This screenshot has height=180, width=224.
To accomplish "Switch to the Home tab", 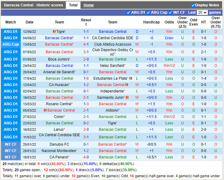I will tap(89, 5).
